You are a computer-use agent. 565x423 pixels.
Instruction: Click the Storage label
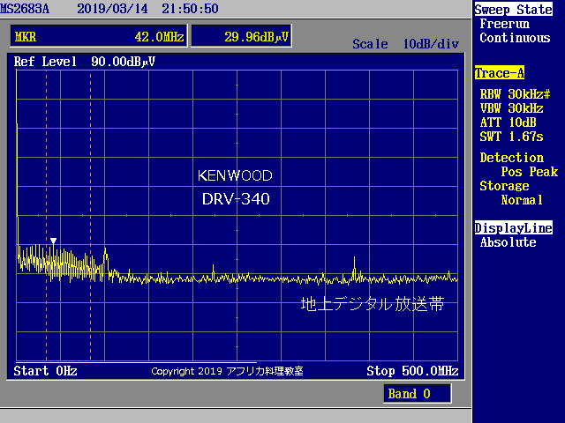click(504, 186)
